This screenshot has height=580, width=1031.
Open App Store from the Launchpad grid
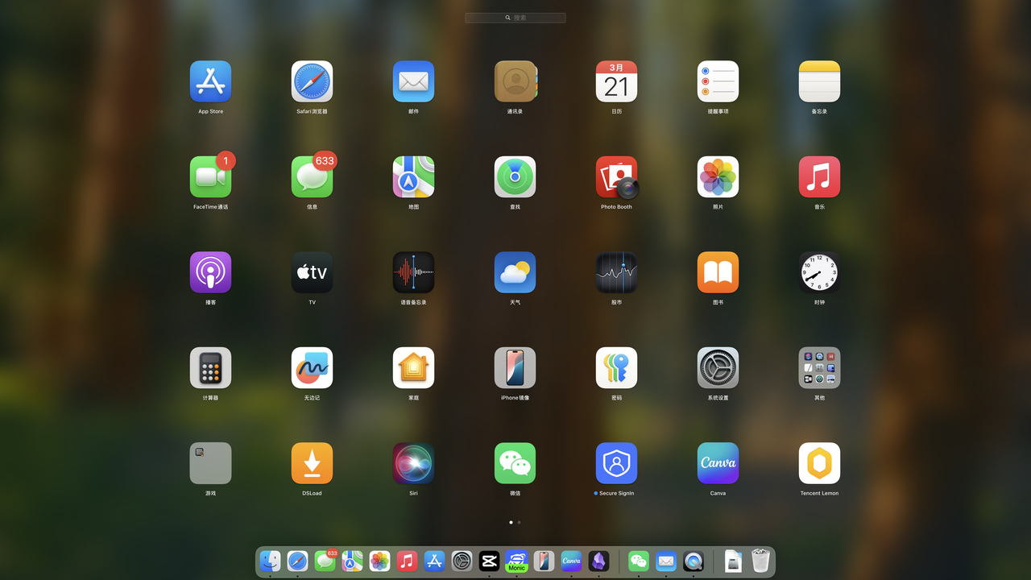(210, 81)
